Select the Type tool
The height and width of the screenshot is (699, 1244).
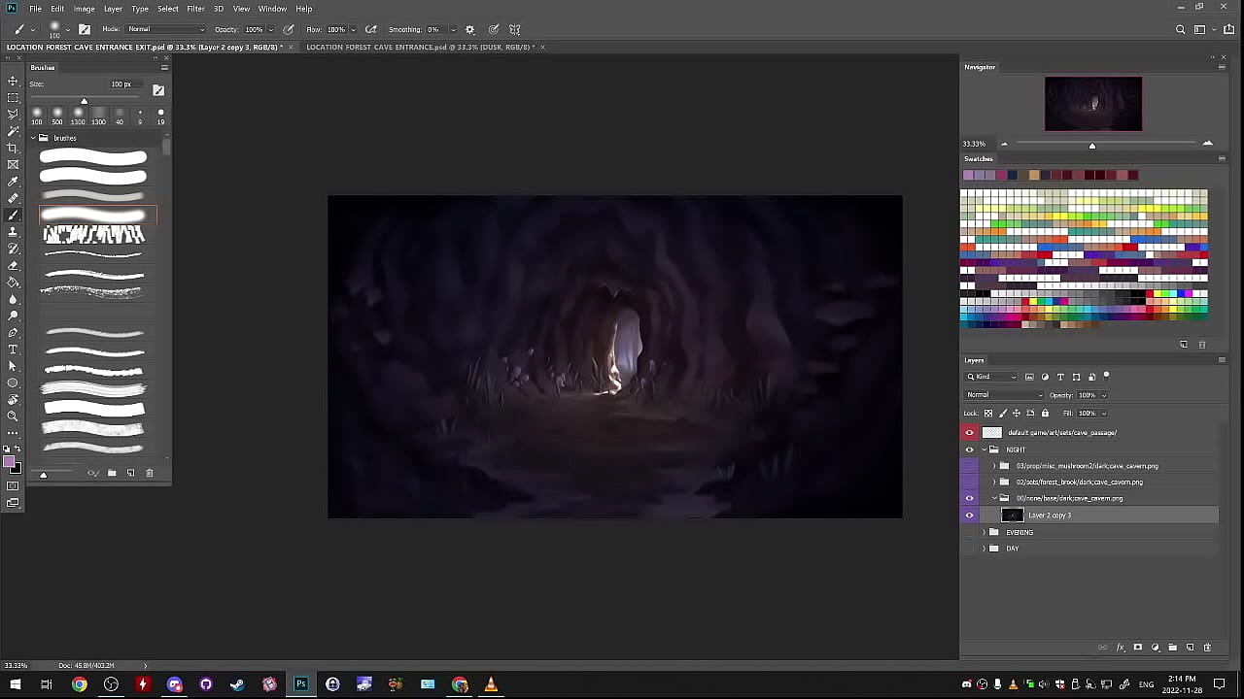[13, 349]
